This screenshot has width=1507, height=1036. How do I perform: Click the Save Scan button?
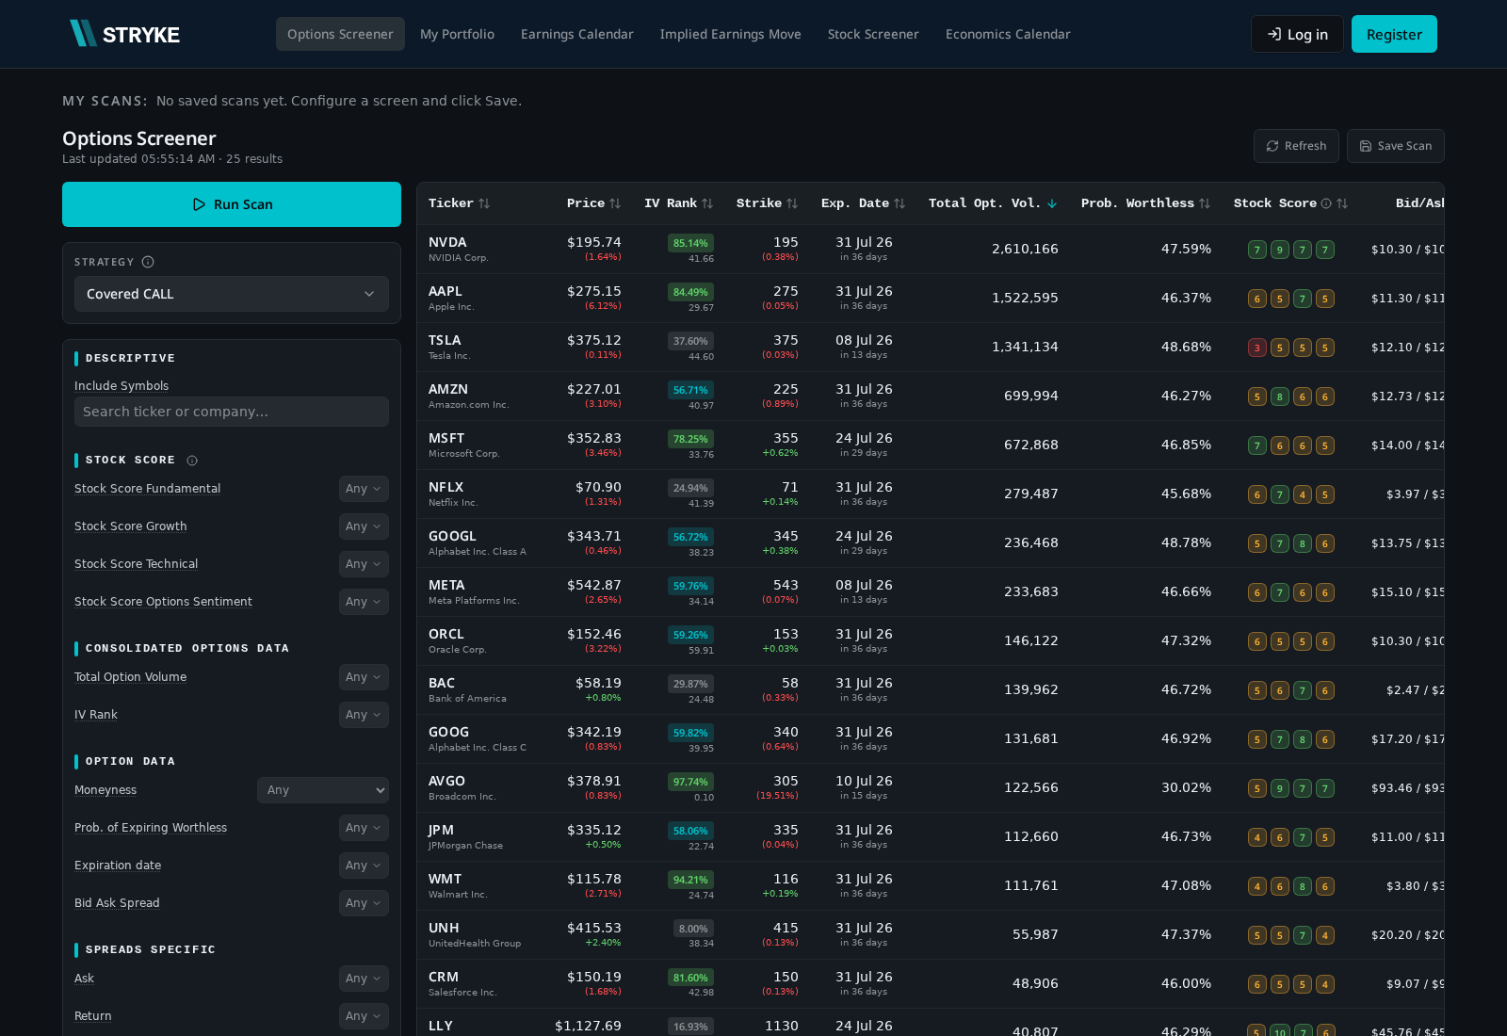1395,146
